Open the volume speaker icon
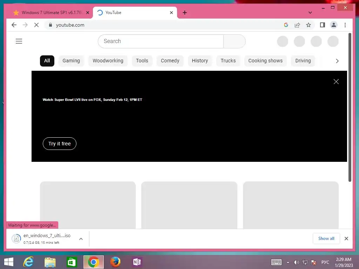 [296, 262]
